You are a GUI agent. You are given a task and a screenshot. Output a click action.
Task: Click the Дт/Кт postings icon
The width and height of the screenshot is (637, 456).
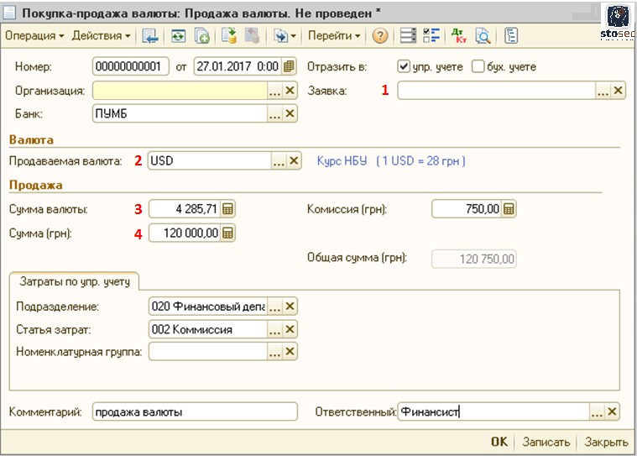[458, 36]
